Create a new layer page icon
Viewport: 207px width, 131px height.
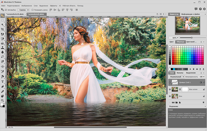(180, 102)
